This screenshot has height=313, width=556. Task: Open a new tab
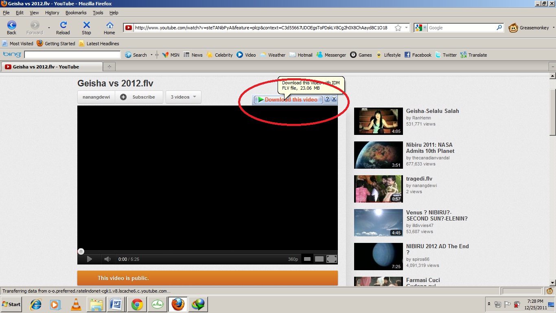click(x=109, y=66)
